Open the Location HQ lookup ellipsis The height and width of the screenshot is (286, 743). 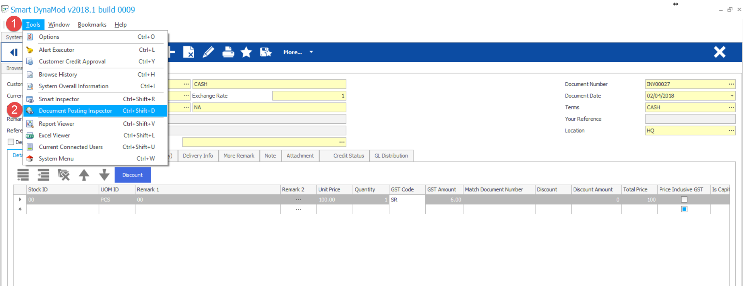(731, 130)
